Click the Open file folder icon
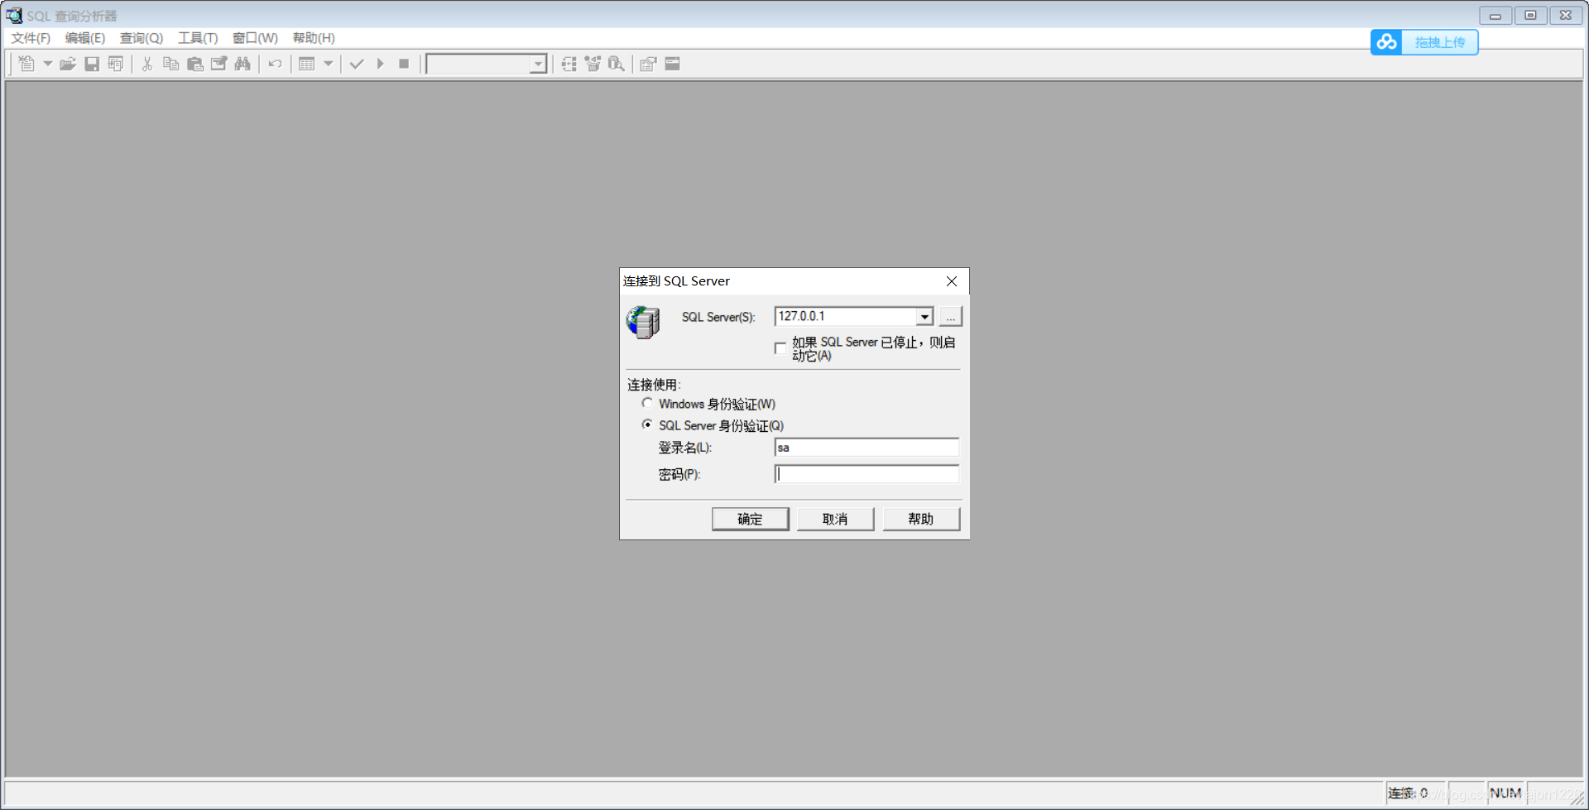 pyautogui.click(x=68, y=64)
